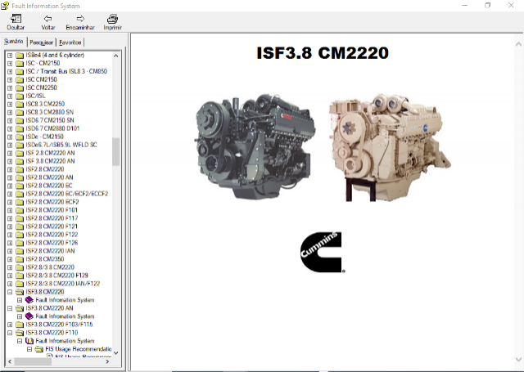Screen dimensions: 524x372
Task: Click the Fault Information System title bar icon
Action: click(5, 6)
